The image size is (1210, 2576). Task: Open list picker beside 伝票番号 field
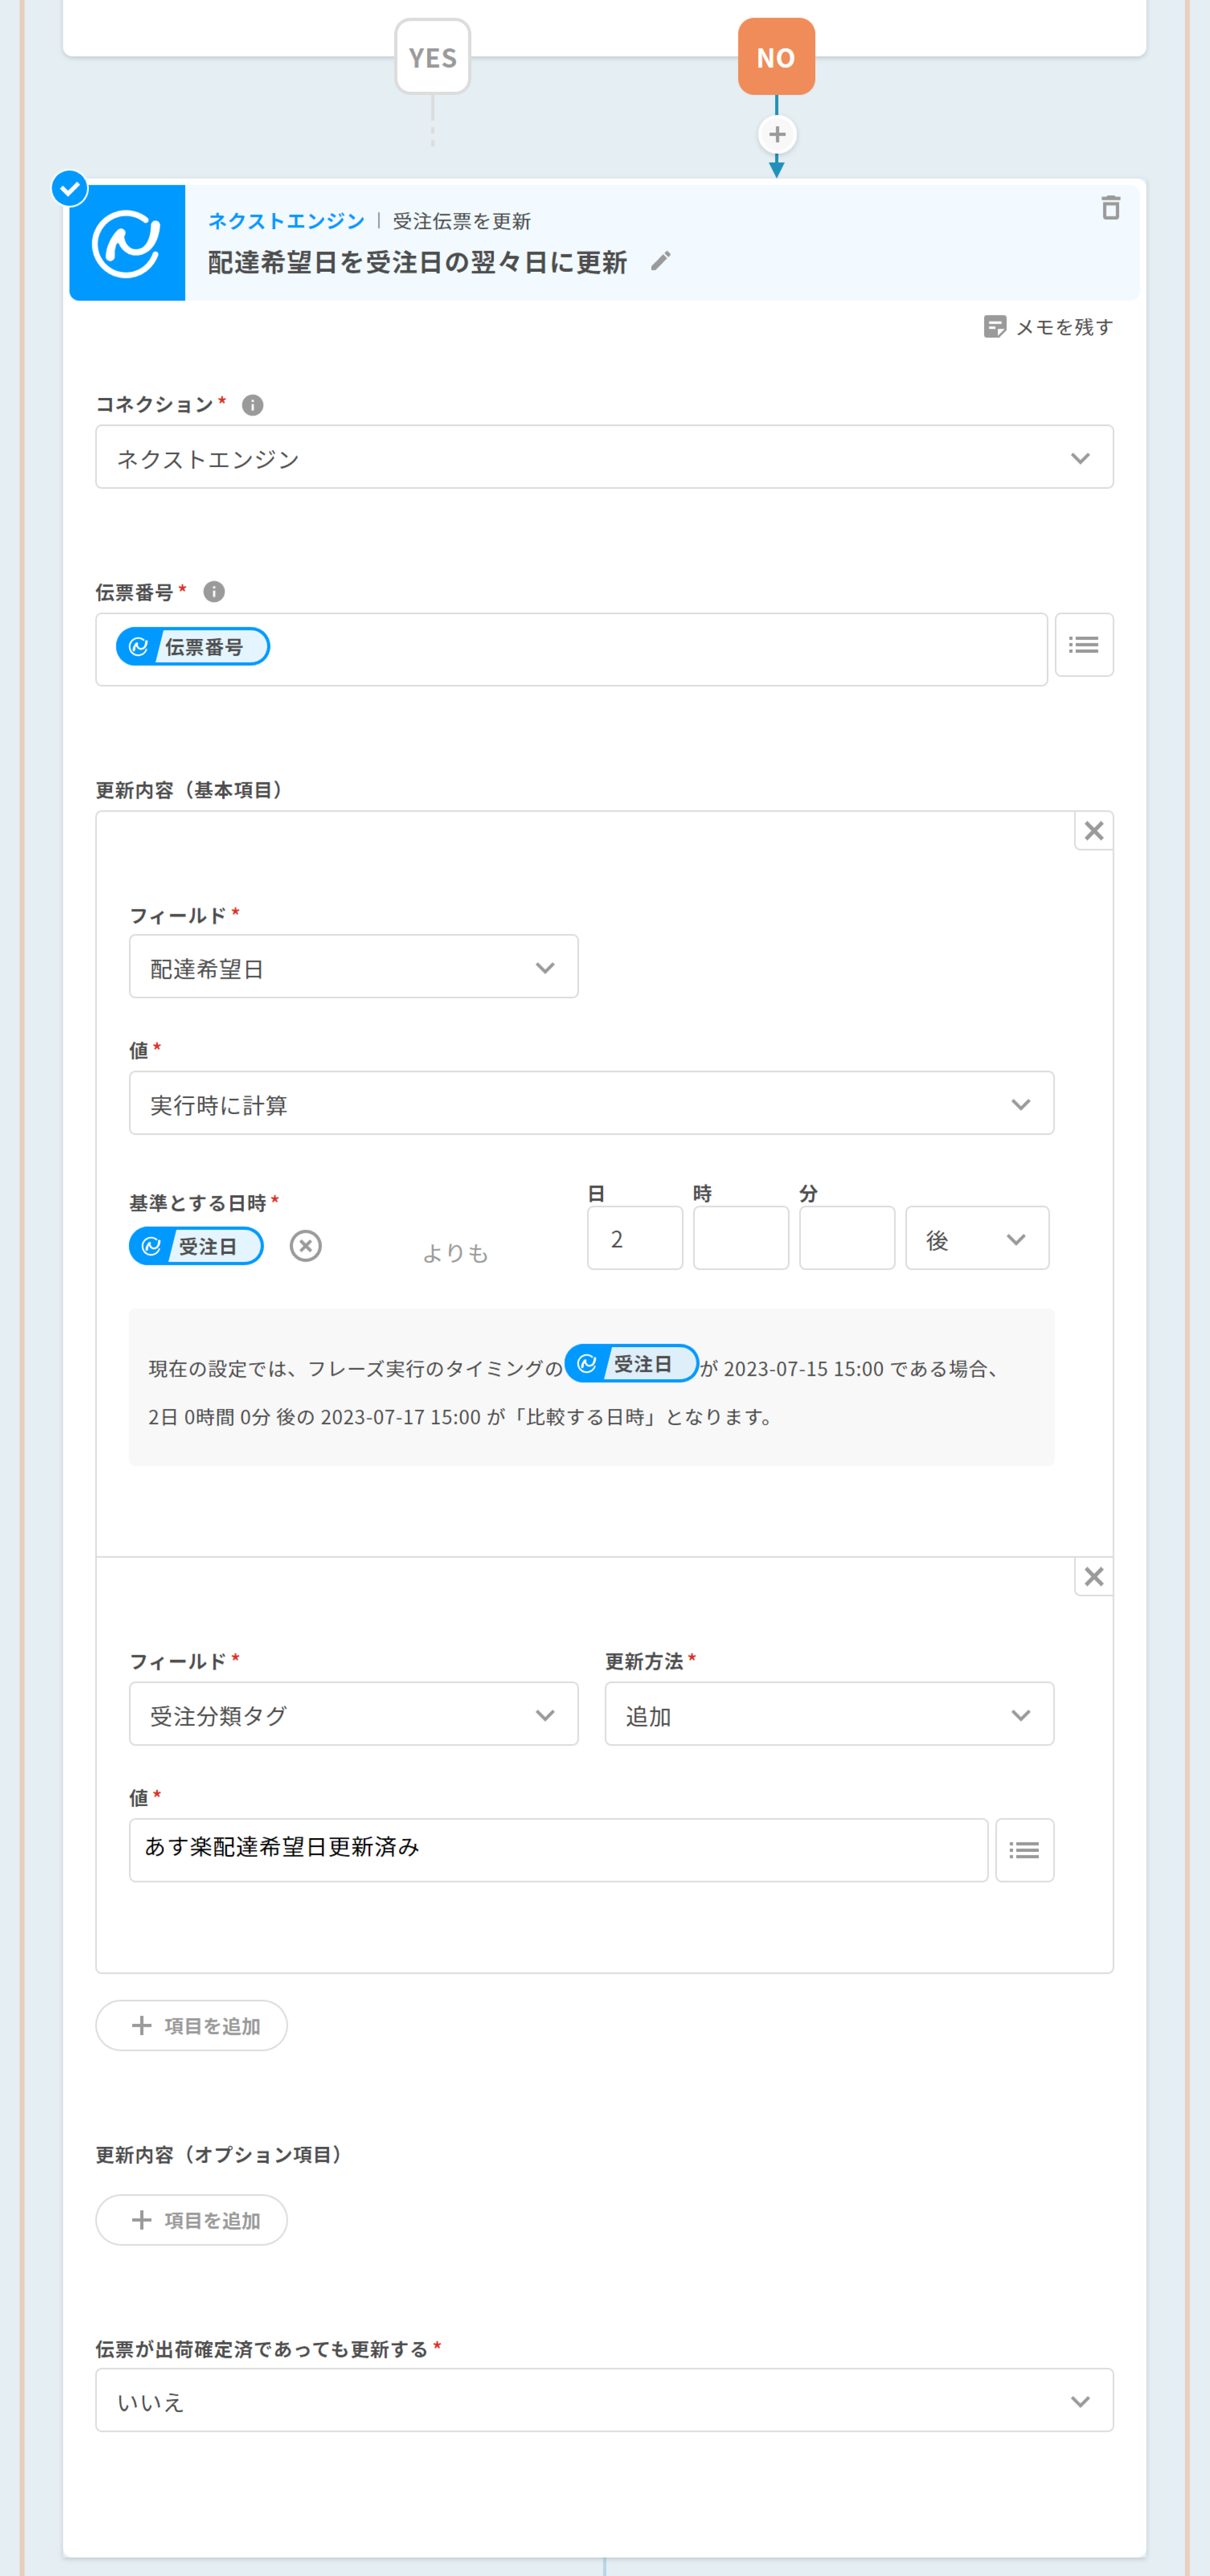(x=1083, y=645)
